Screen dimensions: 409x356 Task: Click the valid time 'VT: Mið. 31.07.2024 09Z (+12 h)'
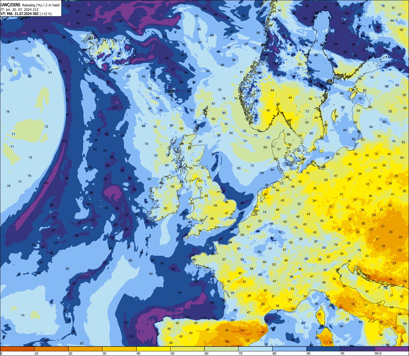26,14
